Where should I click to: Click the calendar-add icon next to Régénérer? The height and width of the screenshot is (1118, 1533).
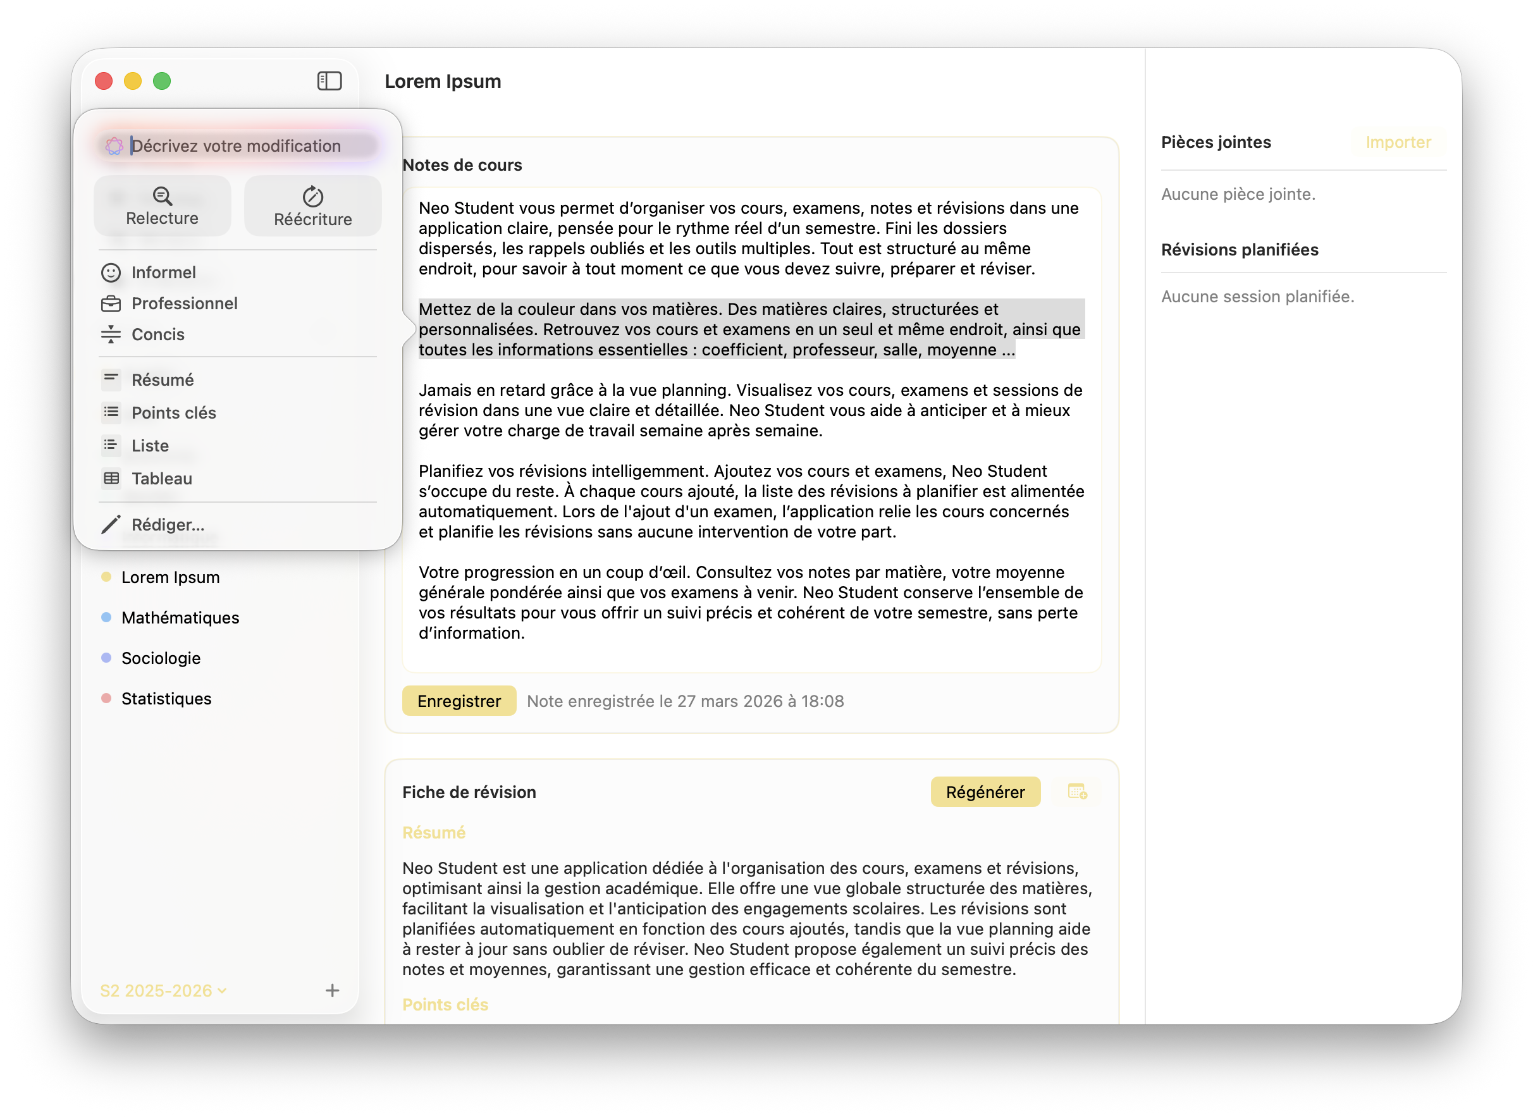click(x=1077, y=791)
